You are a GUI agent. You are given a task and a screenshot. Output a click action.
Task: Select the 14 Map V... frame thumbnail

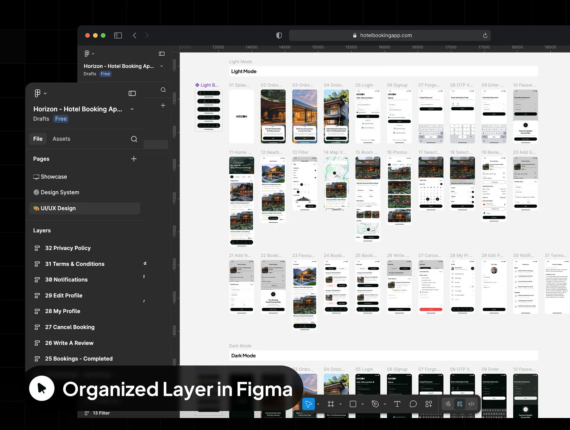(336, 183)
